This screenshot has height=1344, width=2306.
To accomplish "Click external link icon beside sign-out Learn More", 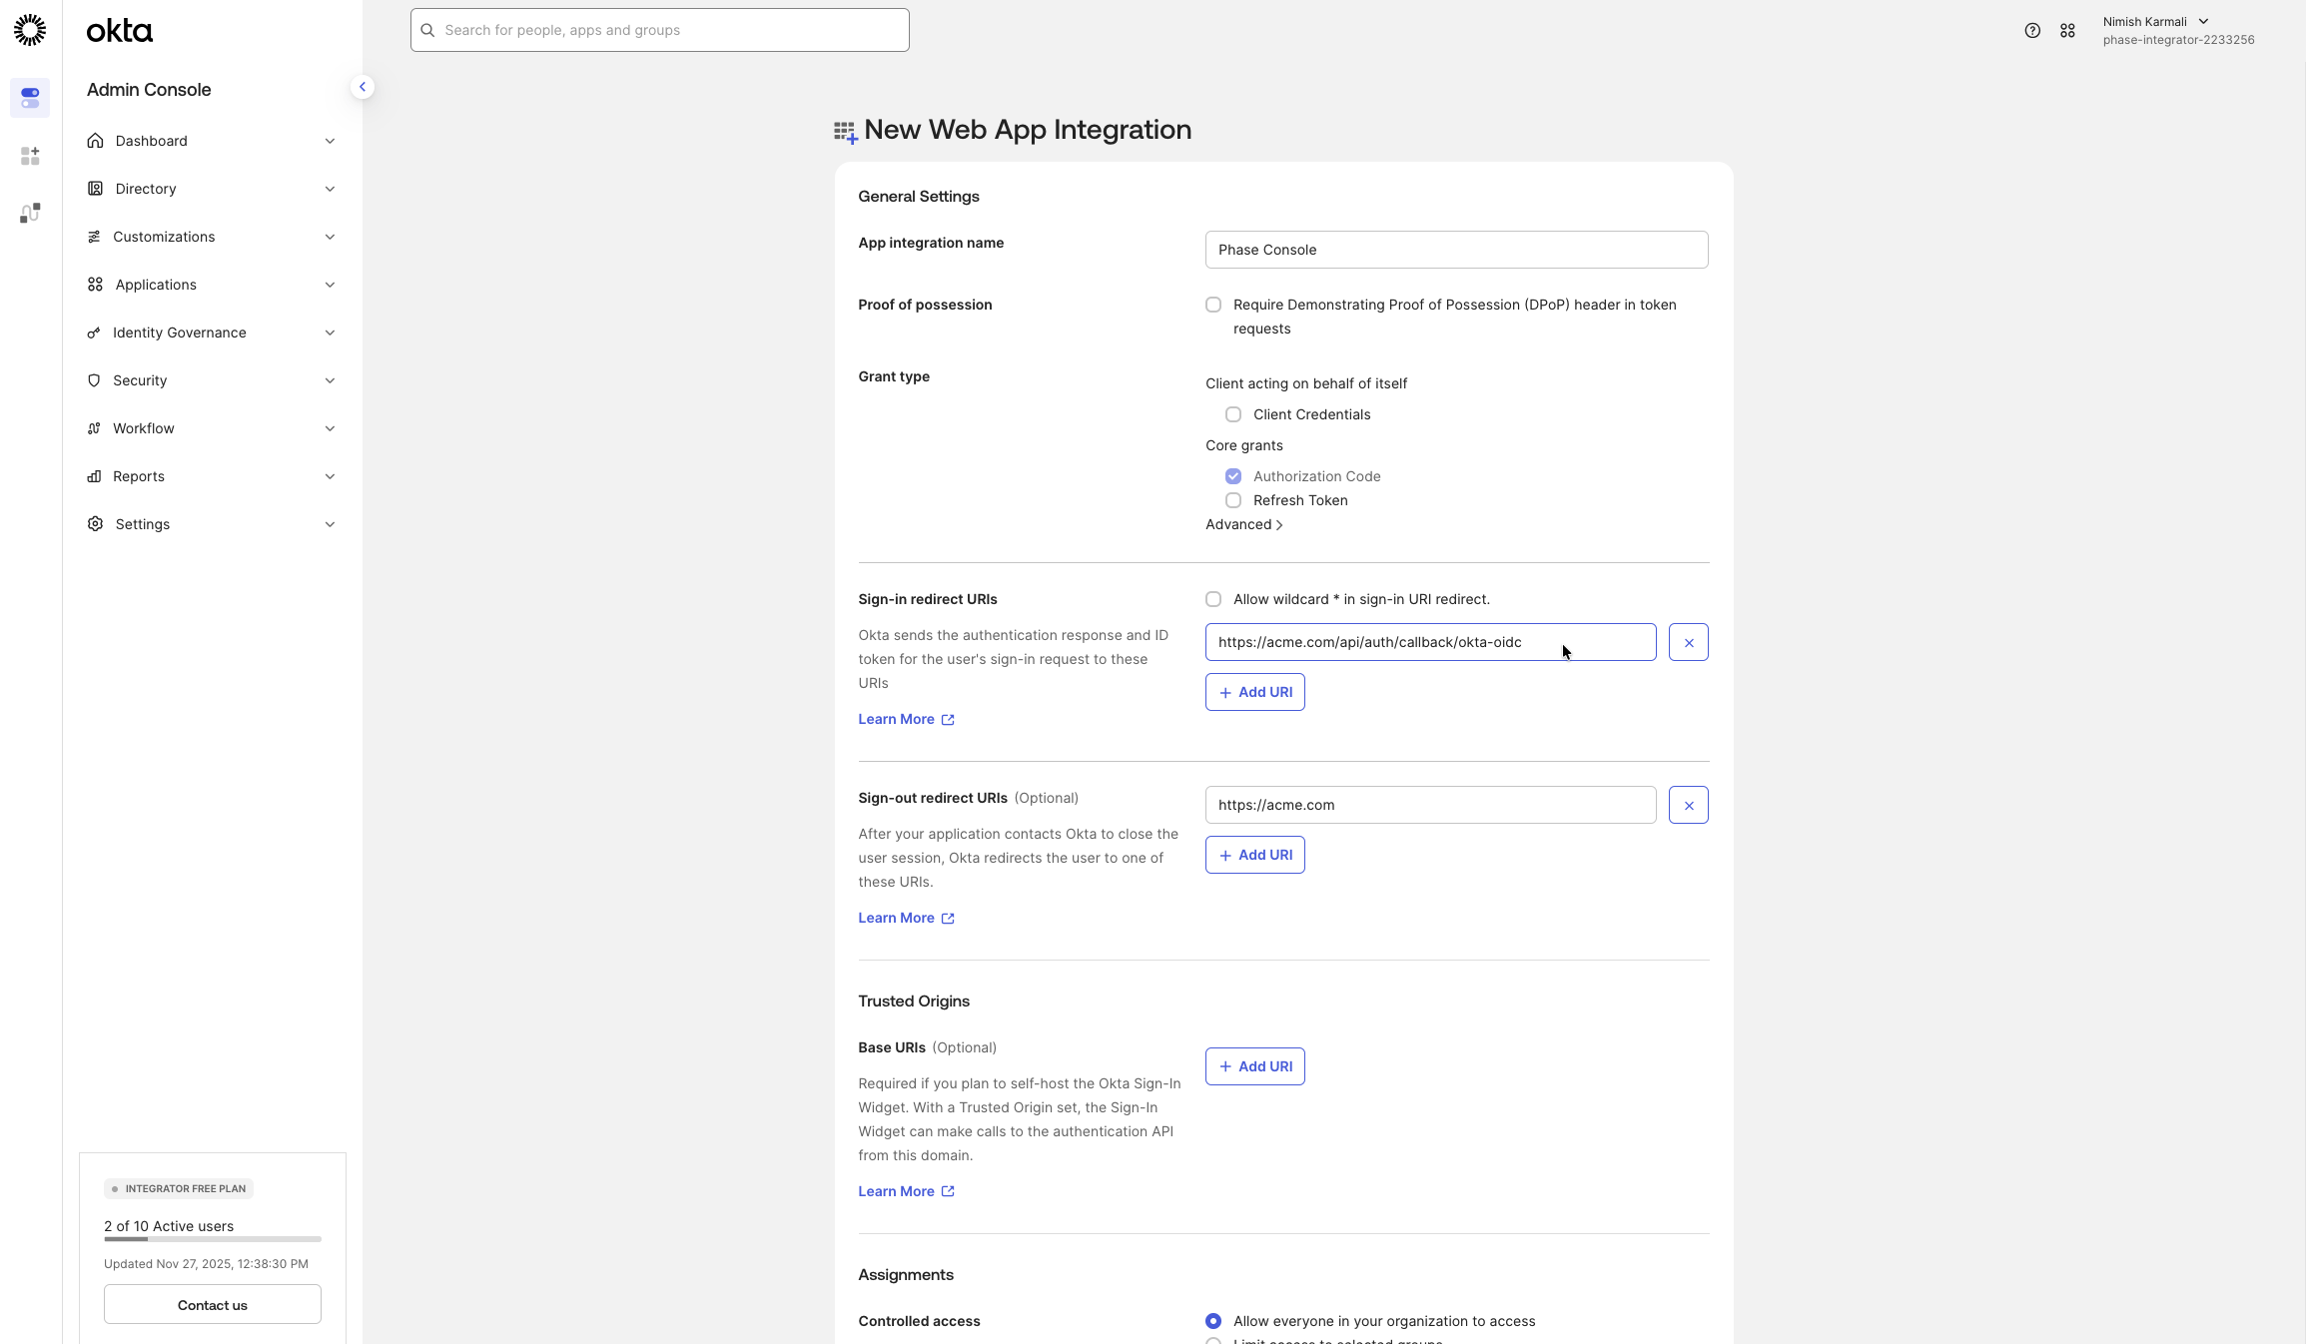I will (948, 919).
